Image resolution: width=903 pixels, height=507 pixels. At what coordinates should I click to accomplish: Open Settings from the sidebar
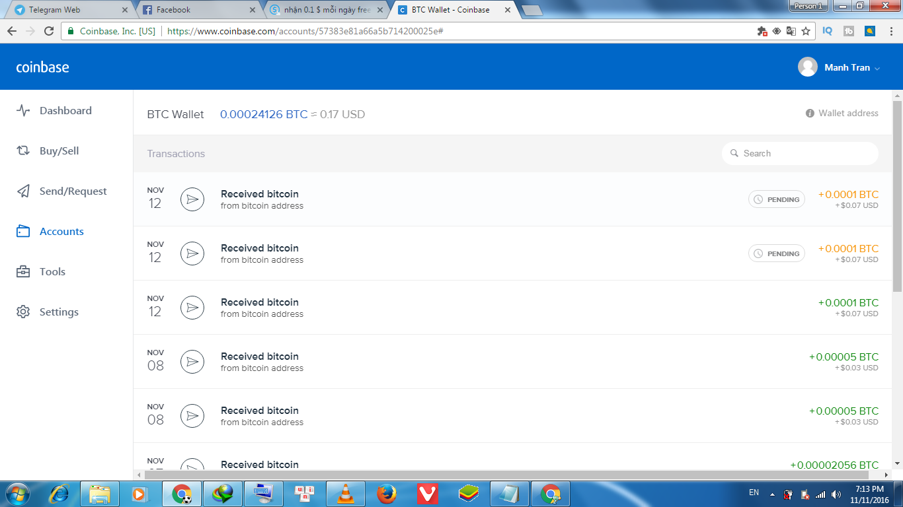click(48, 312)
